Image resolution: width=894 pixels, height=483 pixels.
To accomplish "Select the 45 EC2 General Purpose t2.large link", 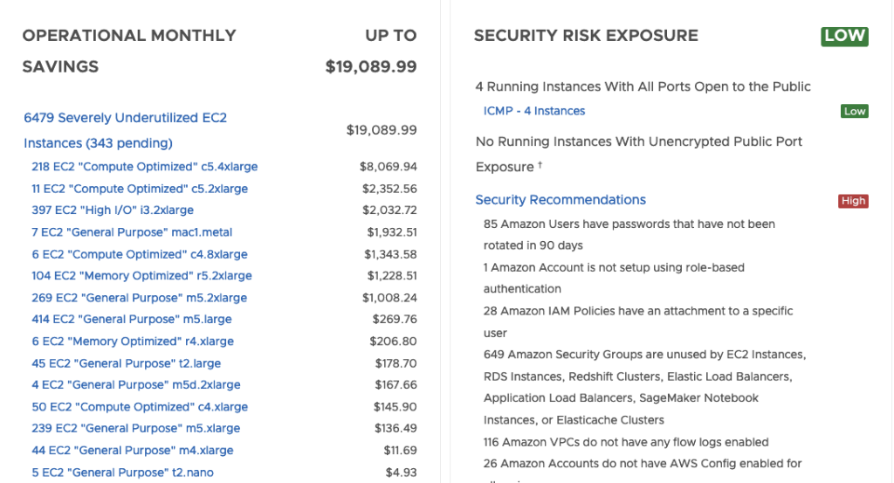I will point(127,363).
